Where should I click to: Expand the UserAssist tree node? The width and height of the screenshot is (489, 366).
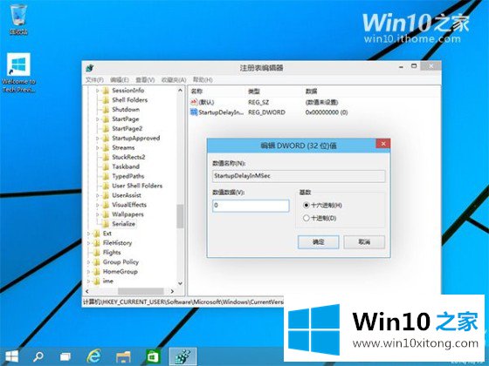pyautogui.click(x=97, y=195)
